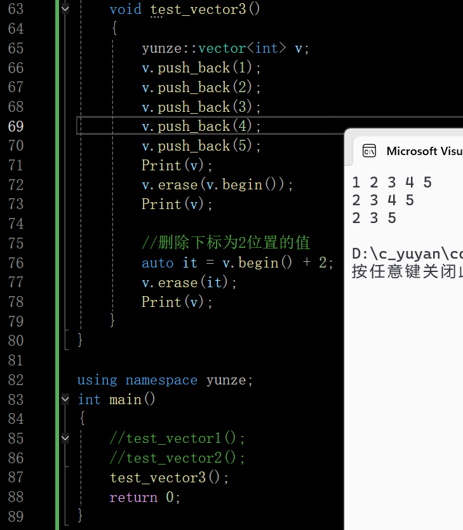Click the void keyword on line 63
Screen dimensions: 463x530
coord(125,9)
